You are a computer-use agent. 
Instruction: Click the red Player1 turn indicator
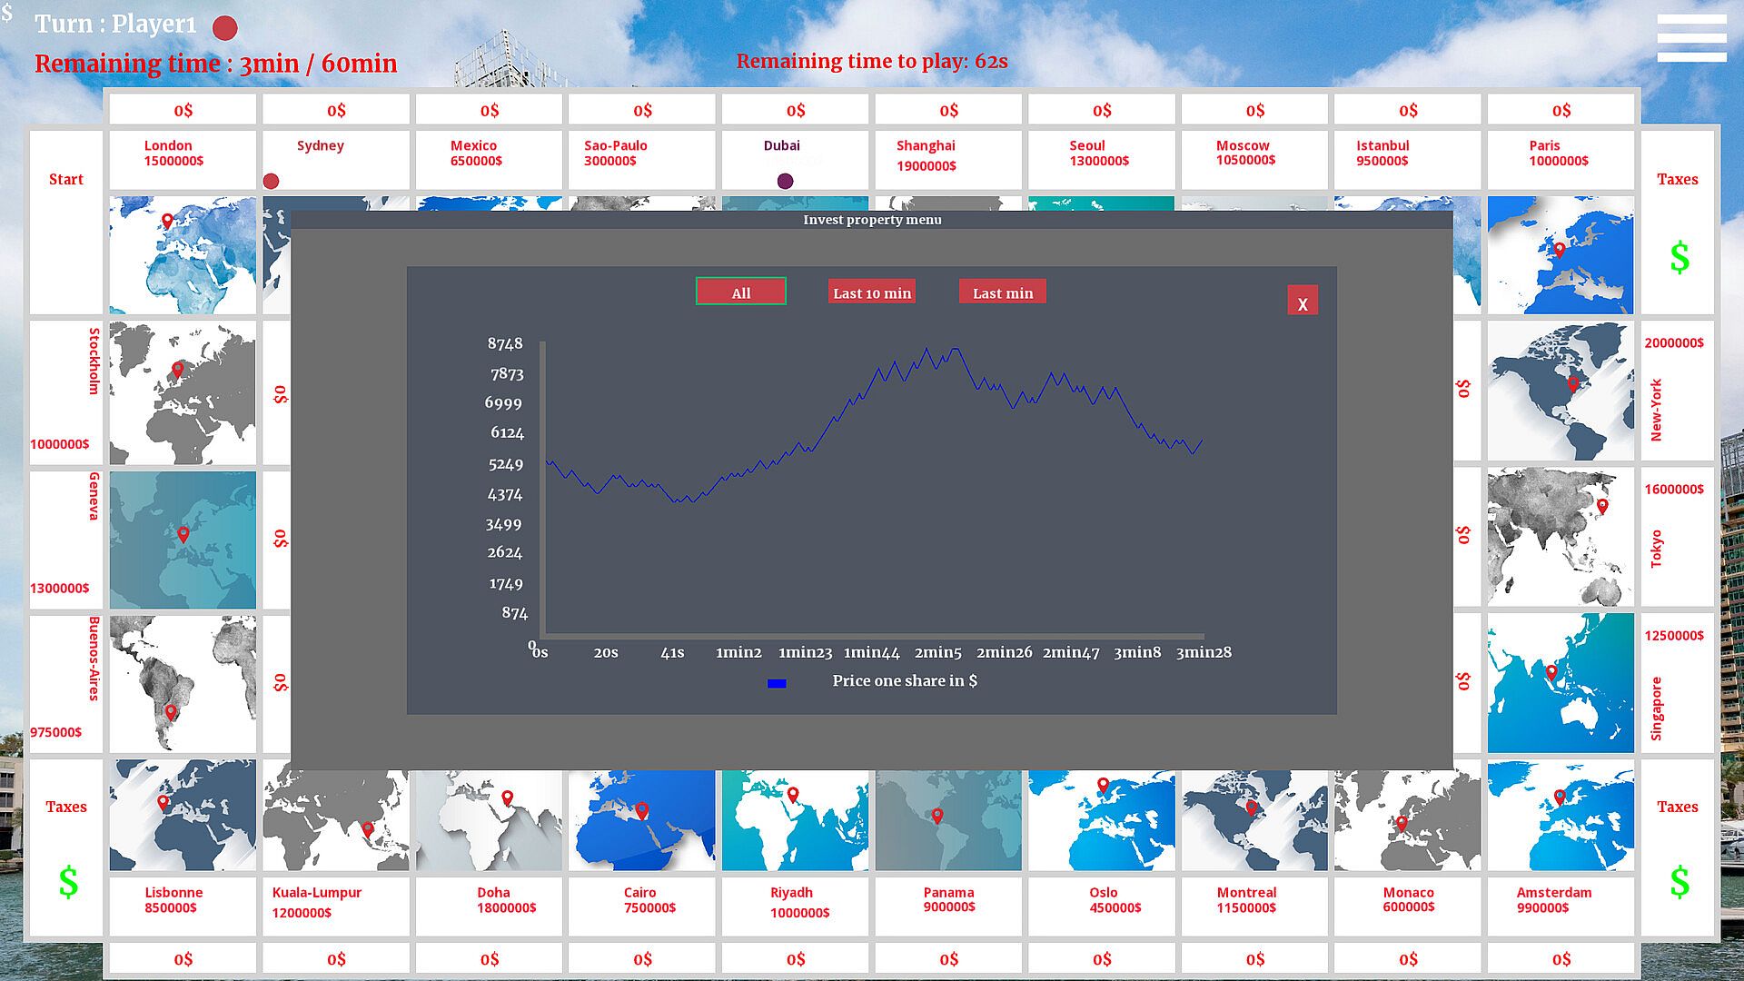(224, 28)
